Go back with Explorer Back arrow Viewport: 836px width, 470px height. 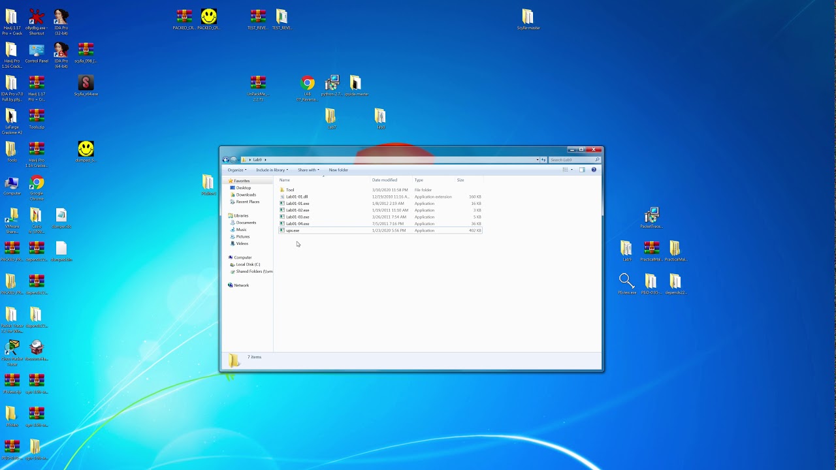[226, 159]
